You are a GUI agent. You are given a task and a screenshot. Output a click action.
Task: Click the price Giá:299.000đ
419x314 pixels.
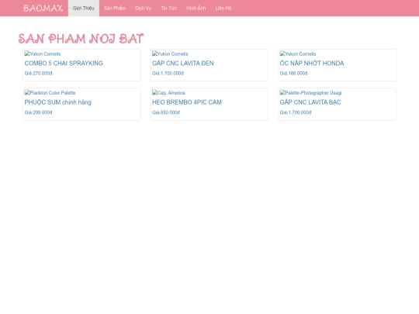pyautogui.click(x=38, y=112)
